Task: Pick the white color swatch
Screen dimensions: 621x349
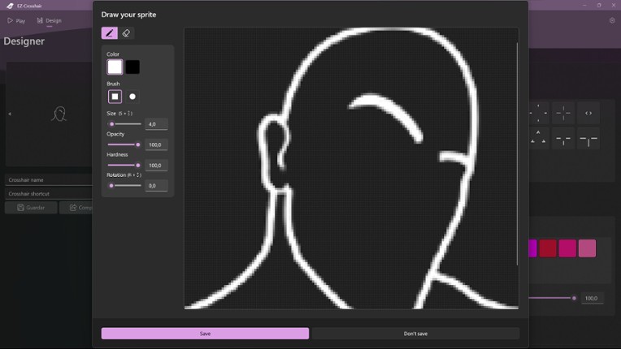Action: coord(115,67)
